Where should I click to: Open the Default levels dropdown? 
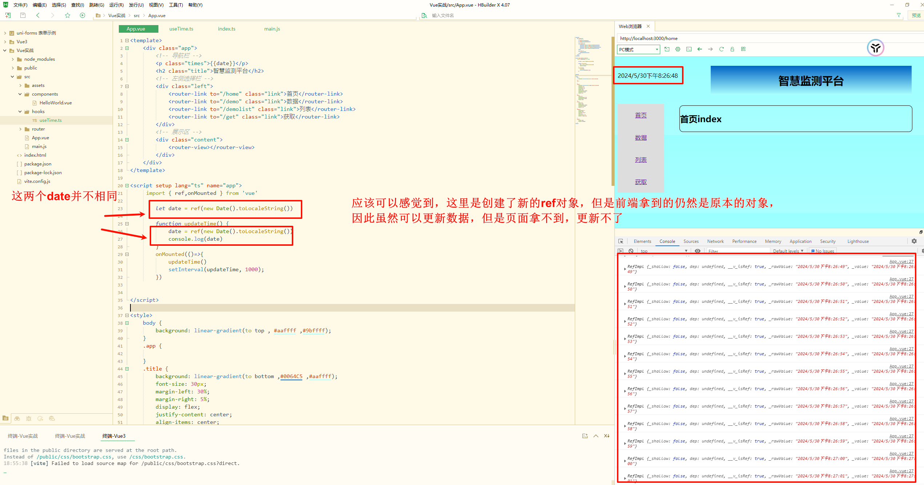pos(788,251)
